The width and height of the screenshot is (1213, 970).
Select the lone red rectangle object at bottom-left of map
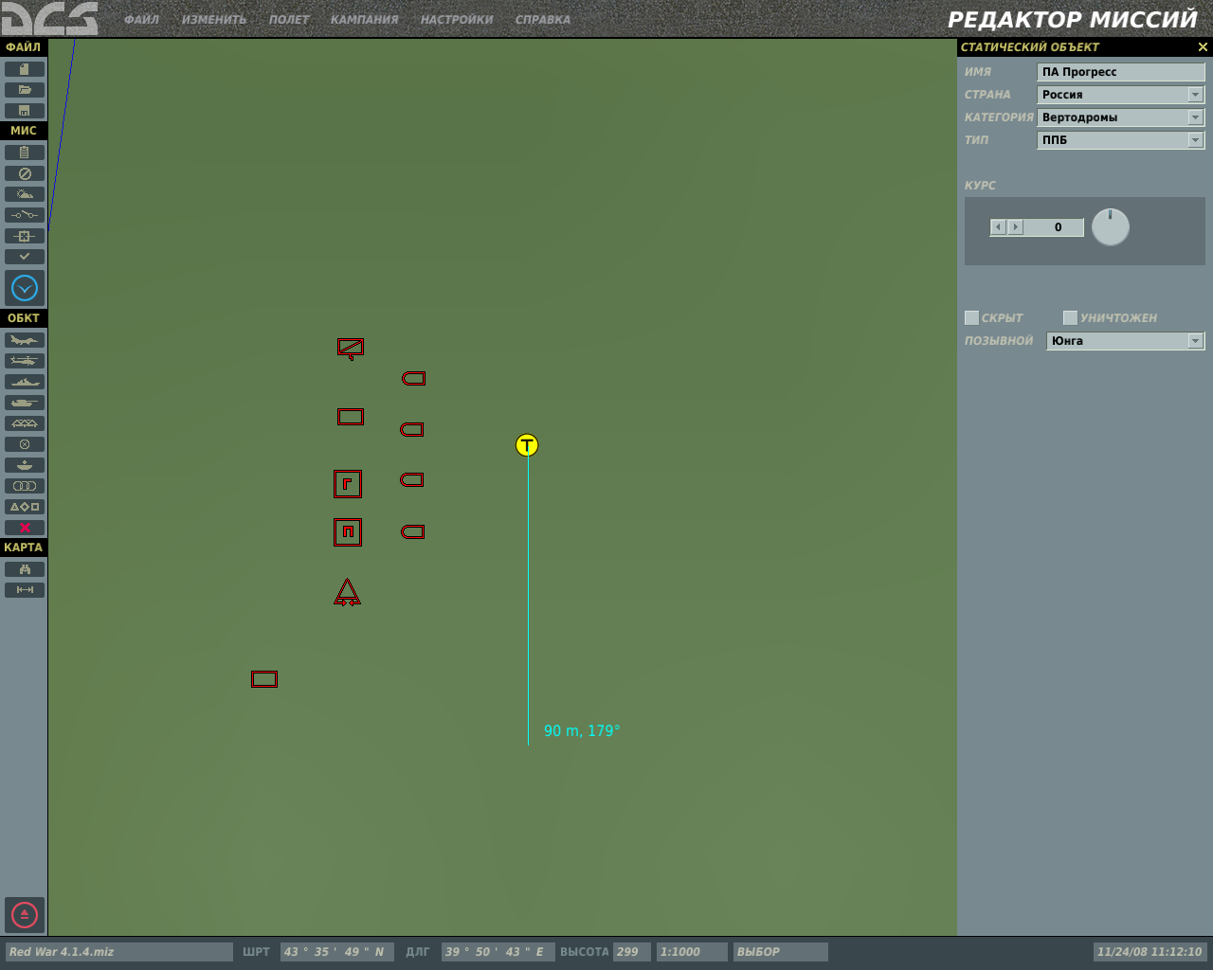tap(264, 679)
